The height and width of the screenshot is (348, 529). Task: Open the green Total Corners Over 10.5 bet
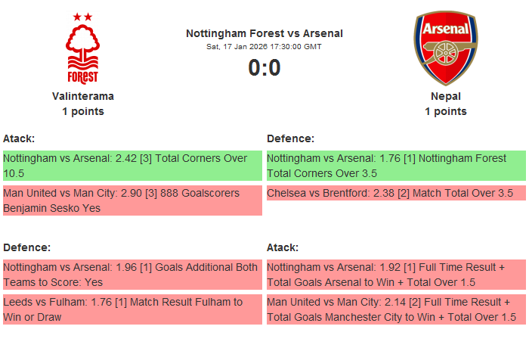click(x=132, y=166)
